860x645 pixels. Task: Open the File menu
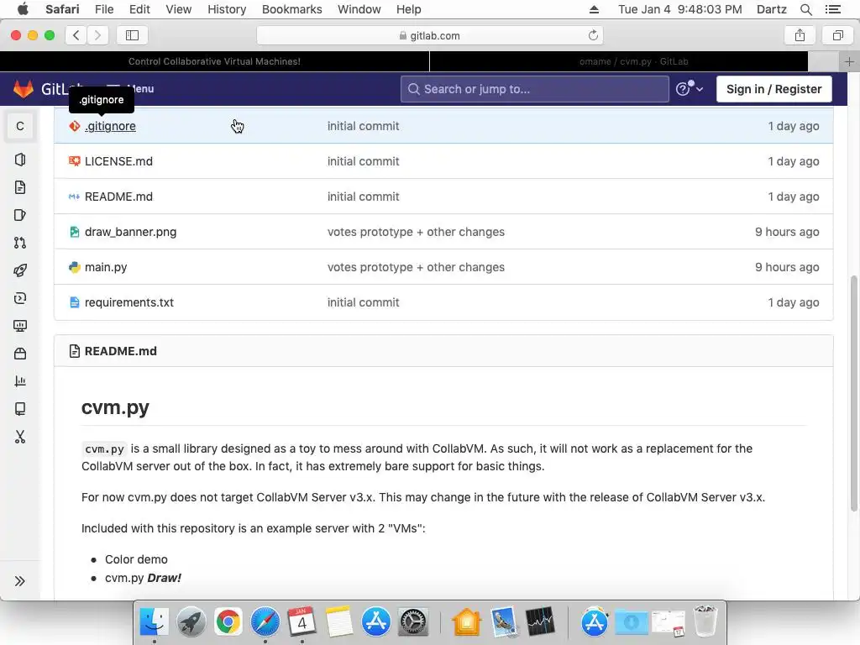tap(104, 9)
